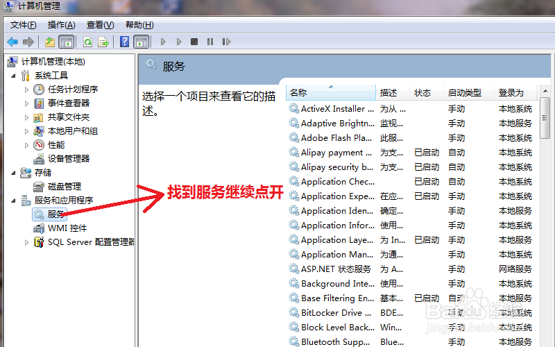
Task: Open 设备管理器 in the tree
Action: coord(69,159)
